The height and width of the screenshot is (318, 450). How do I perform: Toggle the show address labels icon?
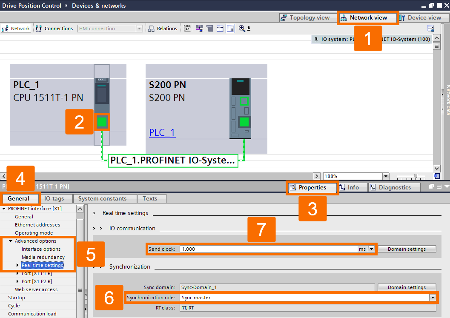199,28
